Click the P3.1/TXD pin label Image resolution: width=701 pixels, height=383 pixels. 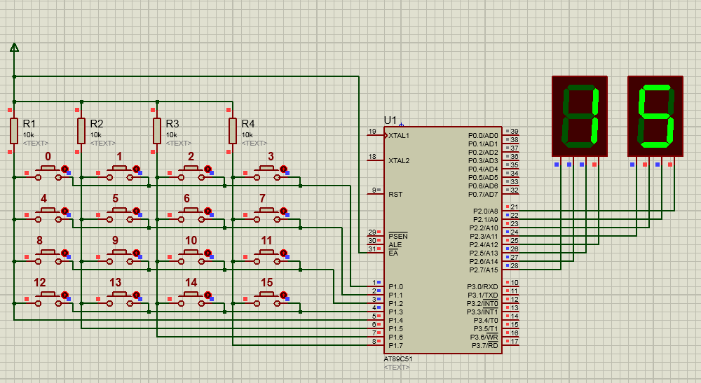click(x=483, y=295)
